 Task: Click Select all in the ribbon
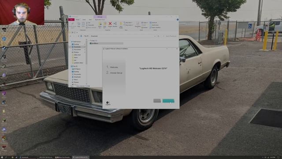point(154,23)
